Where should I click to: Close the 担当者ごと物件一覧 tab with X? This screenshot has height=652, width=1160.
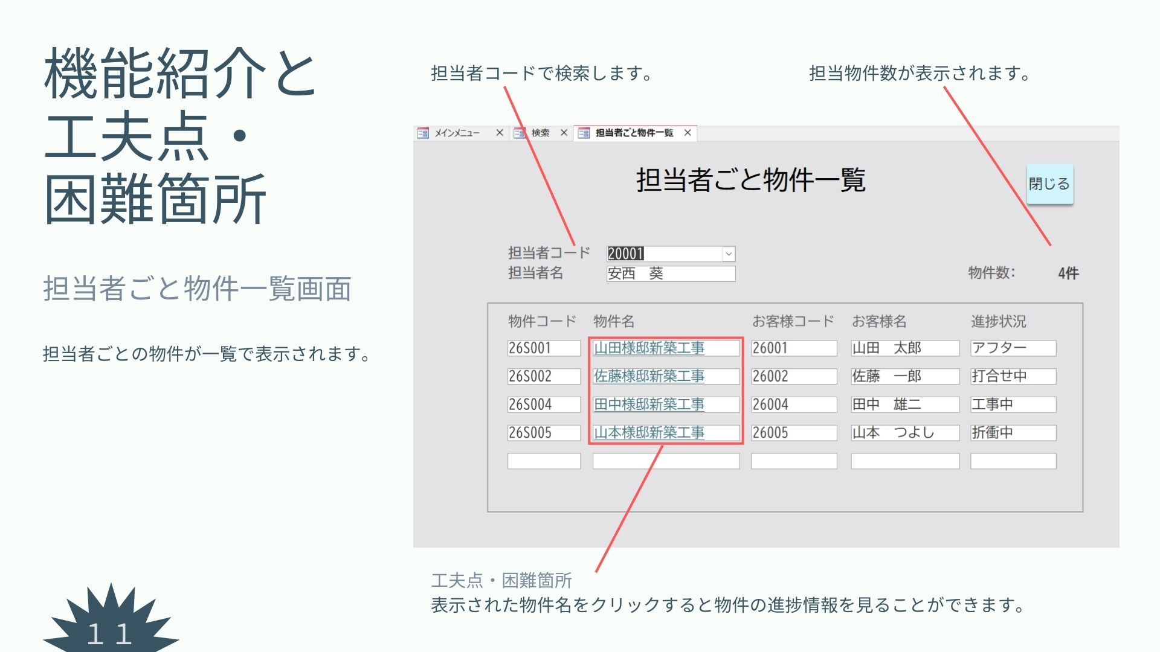[688, 133]
